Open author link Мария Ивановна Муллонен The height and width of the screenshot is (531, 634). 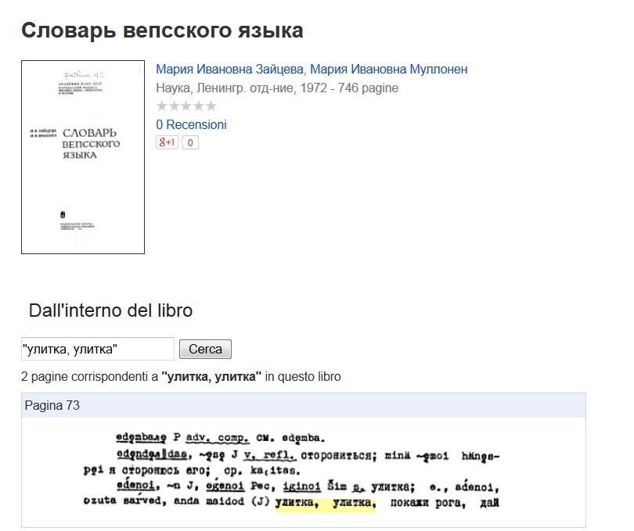point(388,69)
